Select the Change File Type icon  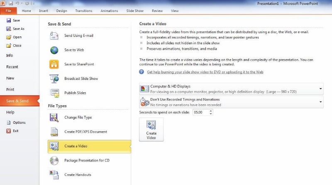[54, 118]
